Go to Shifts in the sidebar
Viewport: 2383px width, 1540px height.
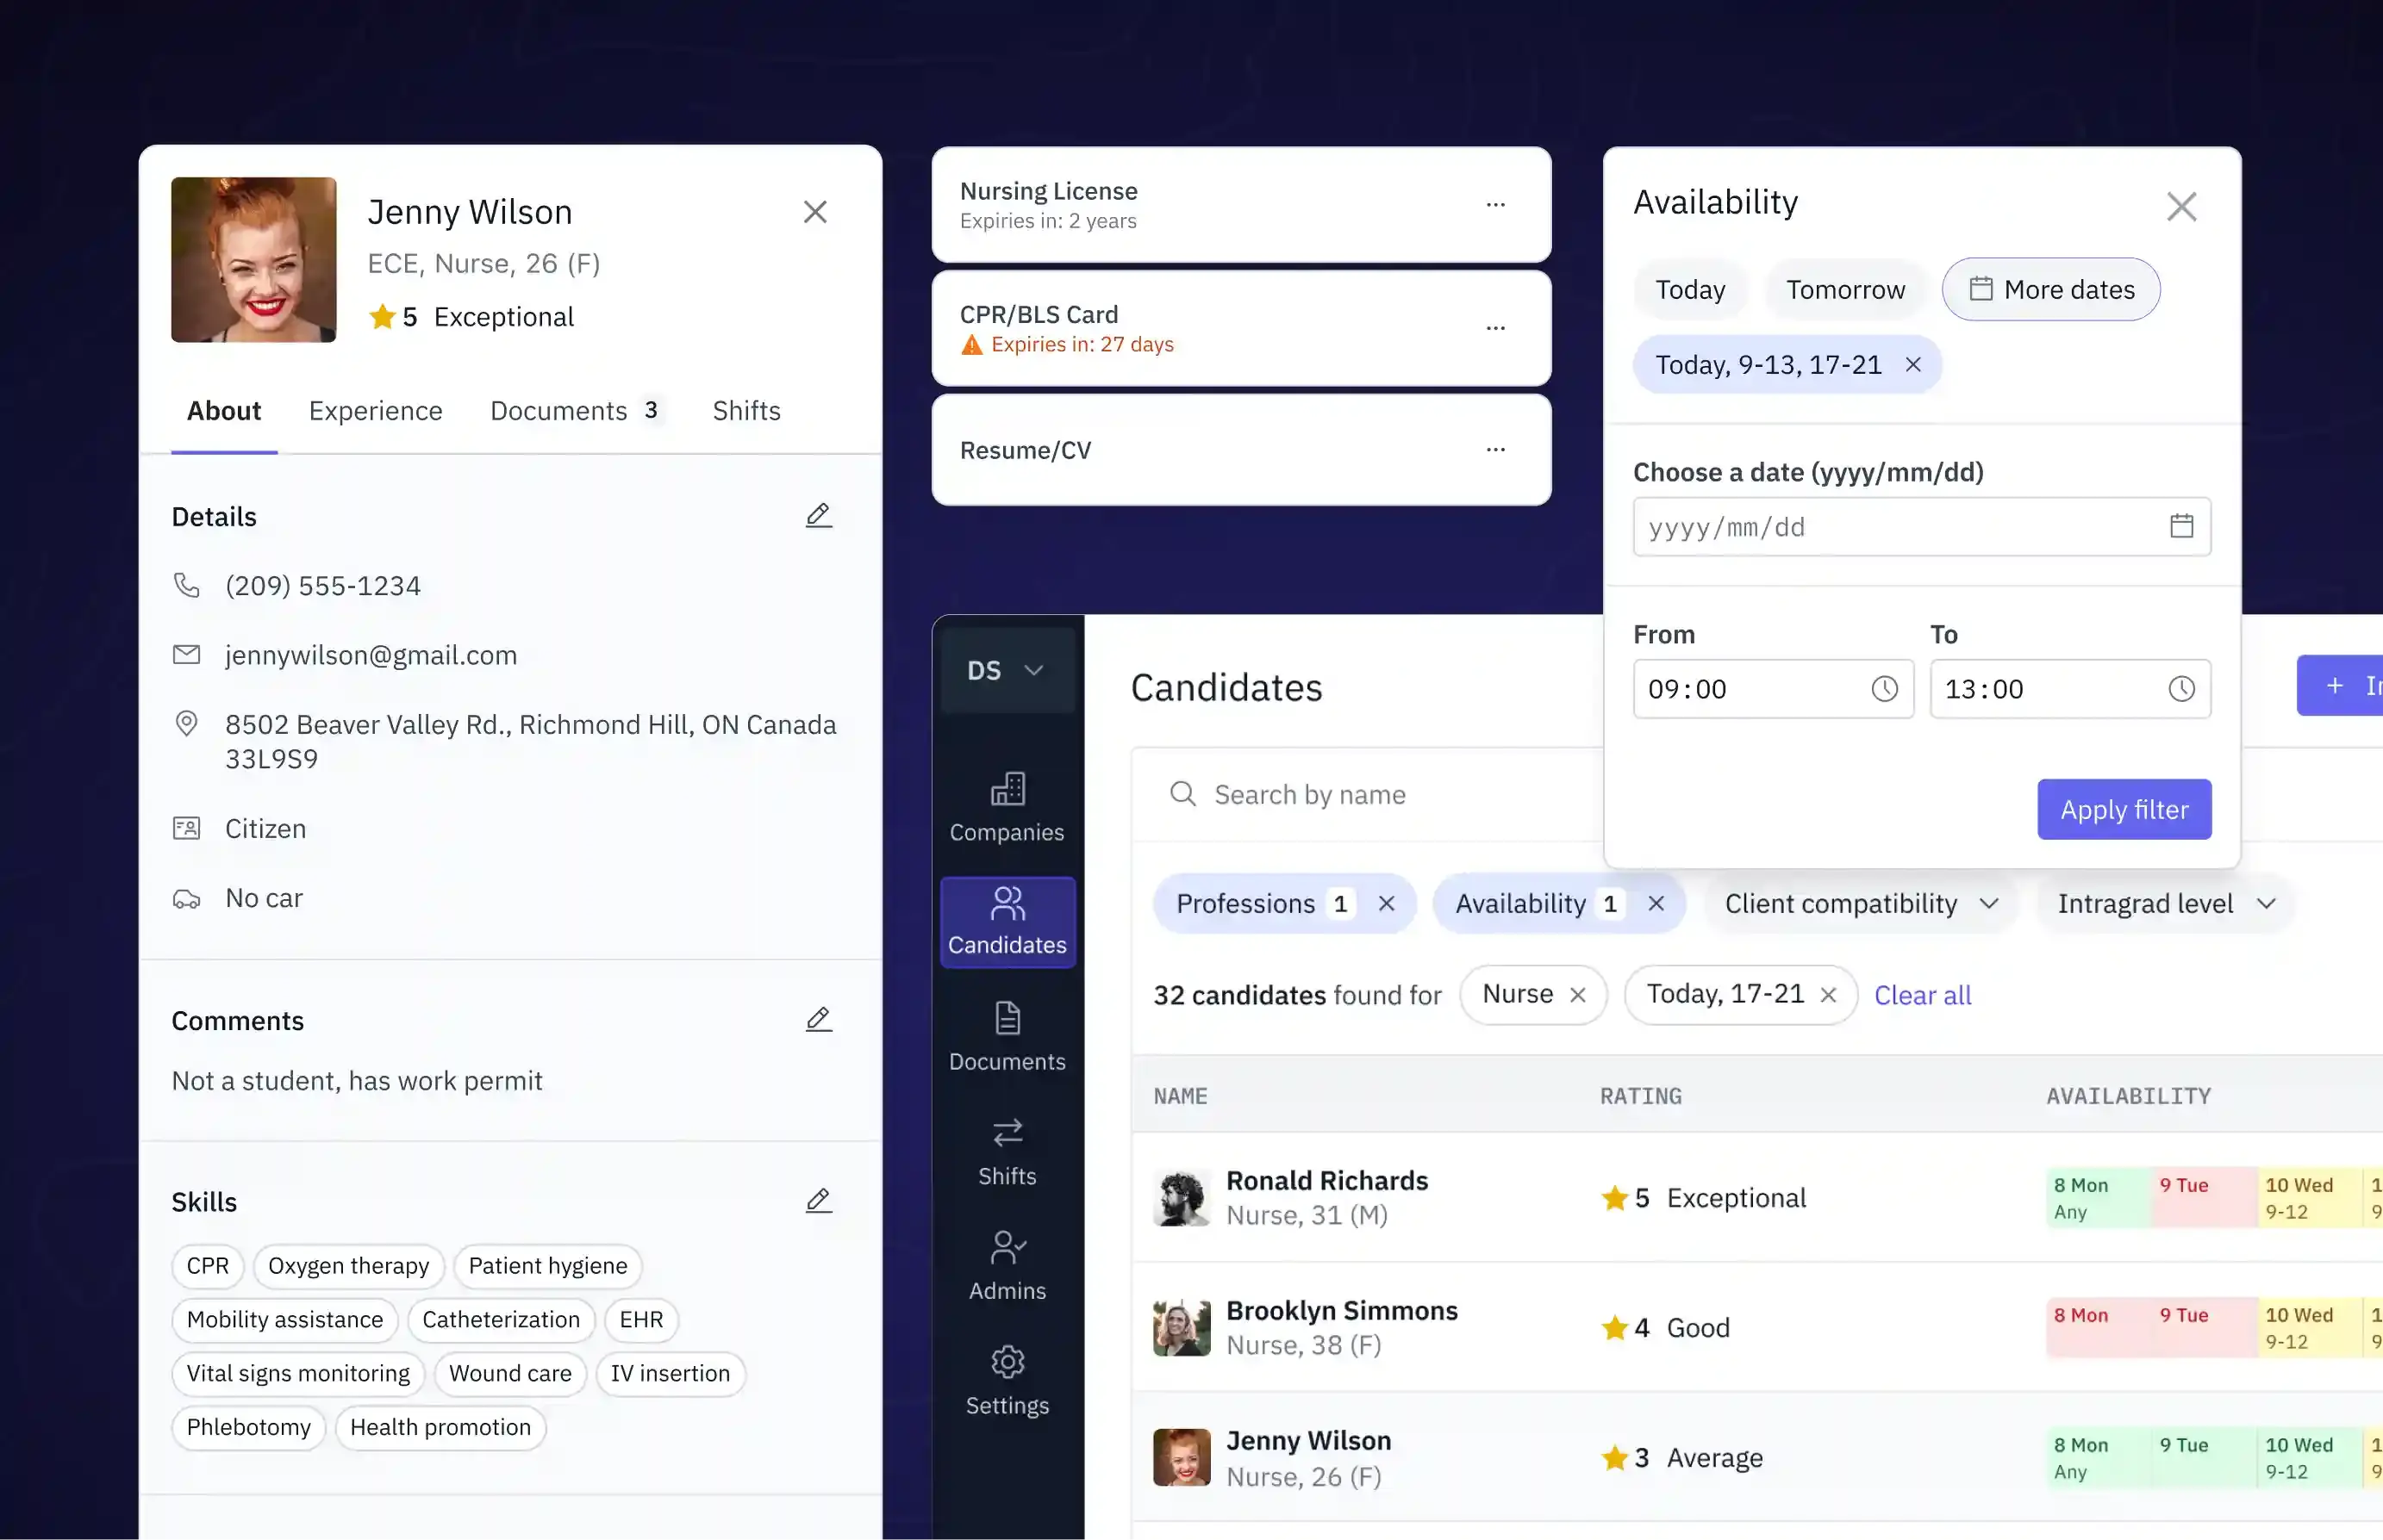click(x=1007, y=1151)
